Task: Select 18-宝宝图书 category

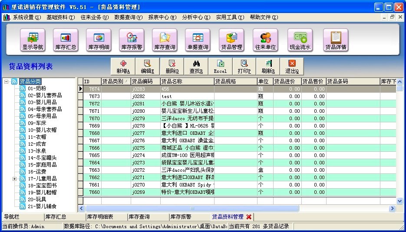Action: tap(42, 186)
